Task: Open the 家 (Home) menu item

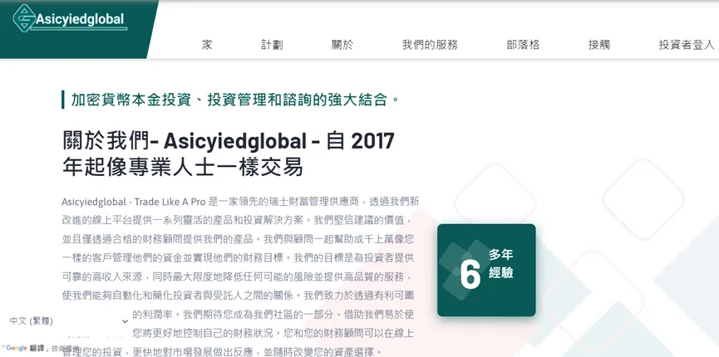Action: pyautogui.click(x=207, y=45)
